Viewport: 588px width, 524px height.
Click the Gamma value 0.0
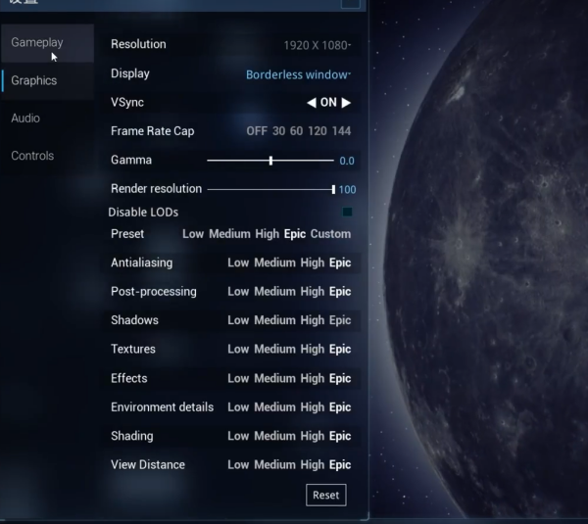pyautogui.click(x=347, y=162)
